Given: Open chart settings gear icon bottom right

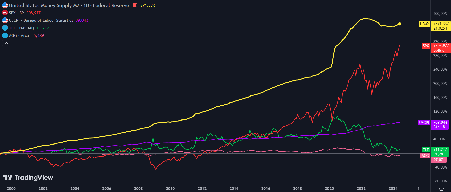Looking at the screenshot, I should (441, 189).
